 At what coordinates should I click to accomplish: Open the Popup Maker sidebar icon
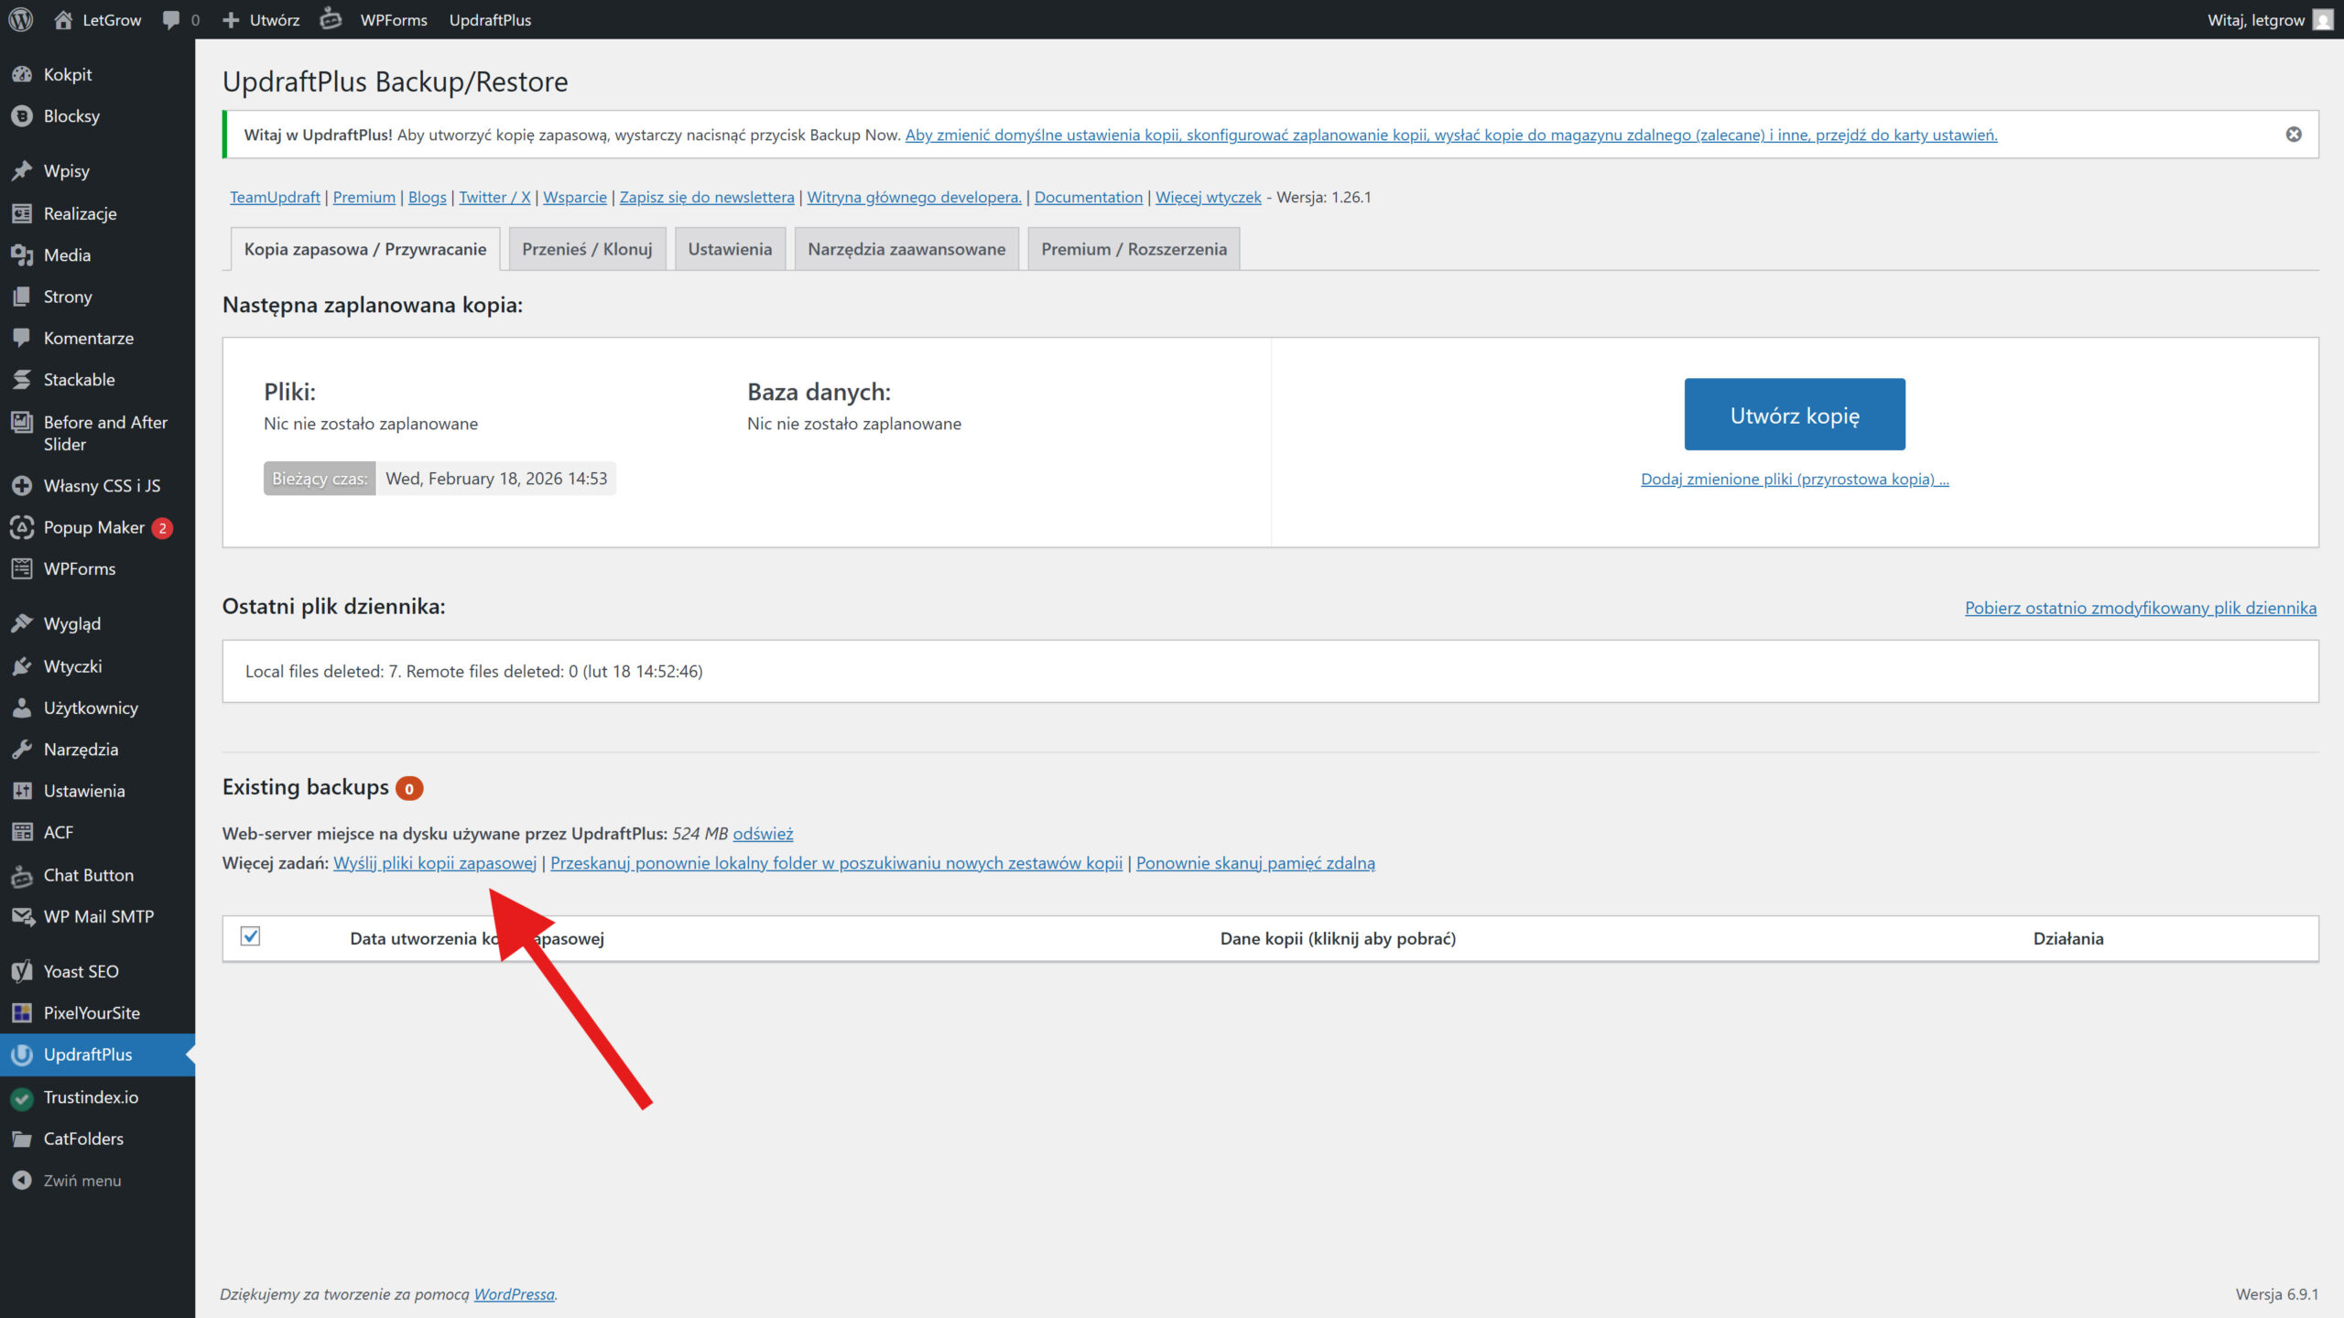(22, 527)
